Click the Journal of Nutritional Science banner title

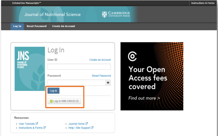(52, 15)
